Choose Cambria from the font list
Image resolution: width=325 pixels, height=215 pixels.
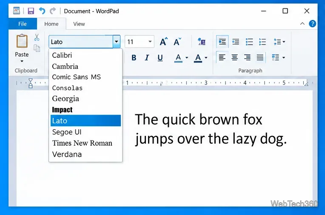(86, 66)
